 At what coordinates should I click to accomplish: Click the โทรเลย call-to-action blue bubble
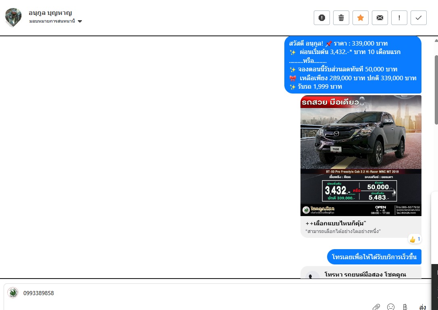click(374, 257)
